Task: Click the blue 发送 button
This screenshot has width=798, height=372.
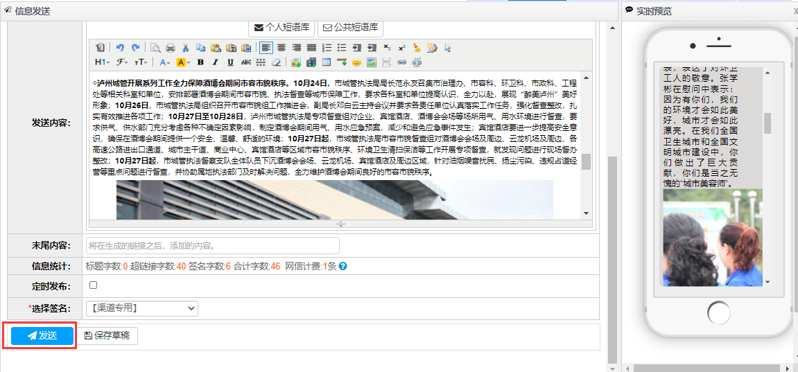Action: point(42,336)
